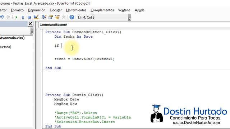The width and height of the screenshot is (230, 129).
Task: Click the Undo toolbar icon
Action: (2, 17)
